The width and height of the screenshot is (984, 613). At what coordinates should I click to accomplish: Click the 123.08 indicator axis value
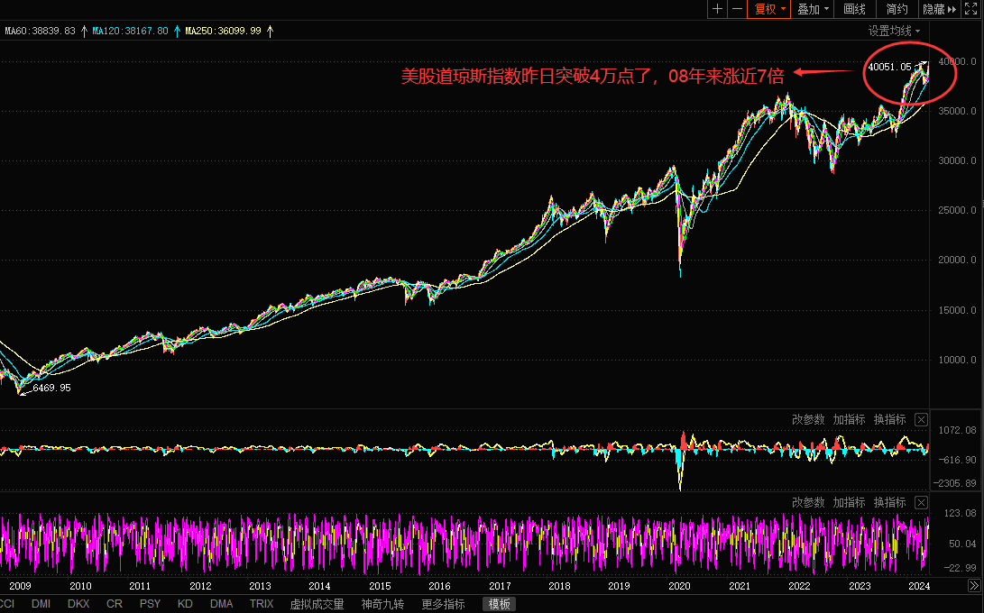click(961, 513)
